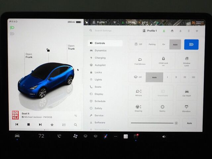Open the more apps ellipsis
Viewport: 212px width, 159px height.
pyautogui.click(x=116, y=136)
